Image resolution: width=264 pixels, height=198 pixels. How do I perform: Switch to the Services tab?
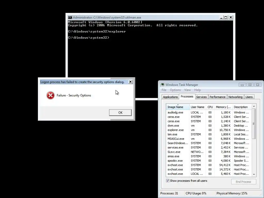tap(201, 97)
